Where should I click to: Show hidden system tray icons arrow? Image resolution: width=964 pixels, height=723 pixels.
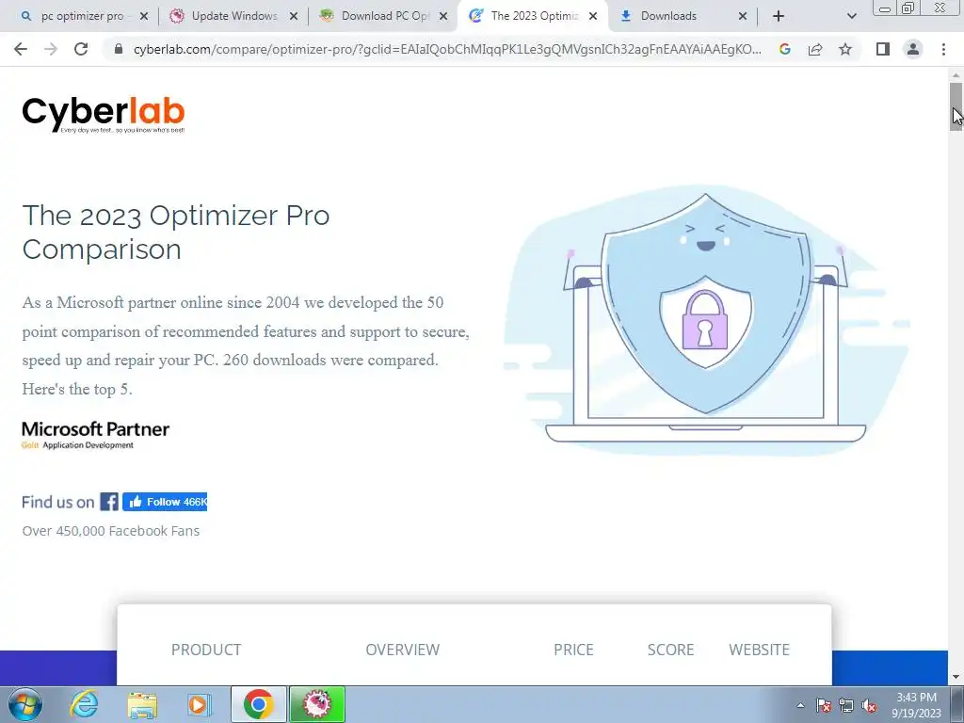800,705
